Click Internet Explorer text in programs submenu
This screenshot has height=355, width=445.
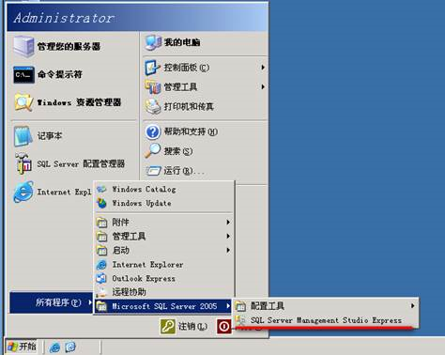point(147,265)
